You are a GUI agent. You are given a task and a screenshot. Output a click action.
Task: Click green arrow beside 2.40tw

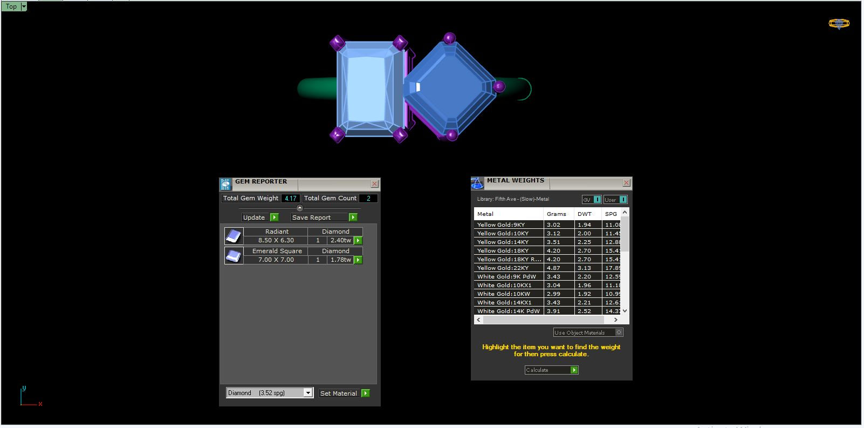coord(358,241)
